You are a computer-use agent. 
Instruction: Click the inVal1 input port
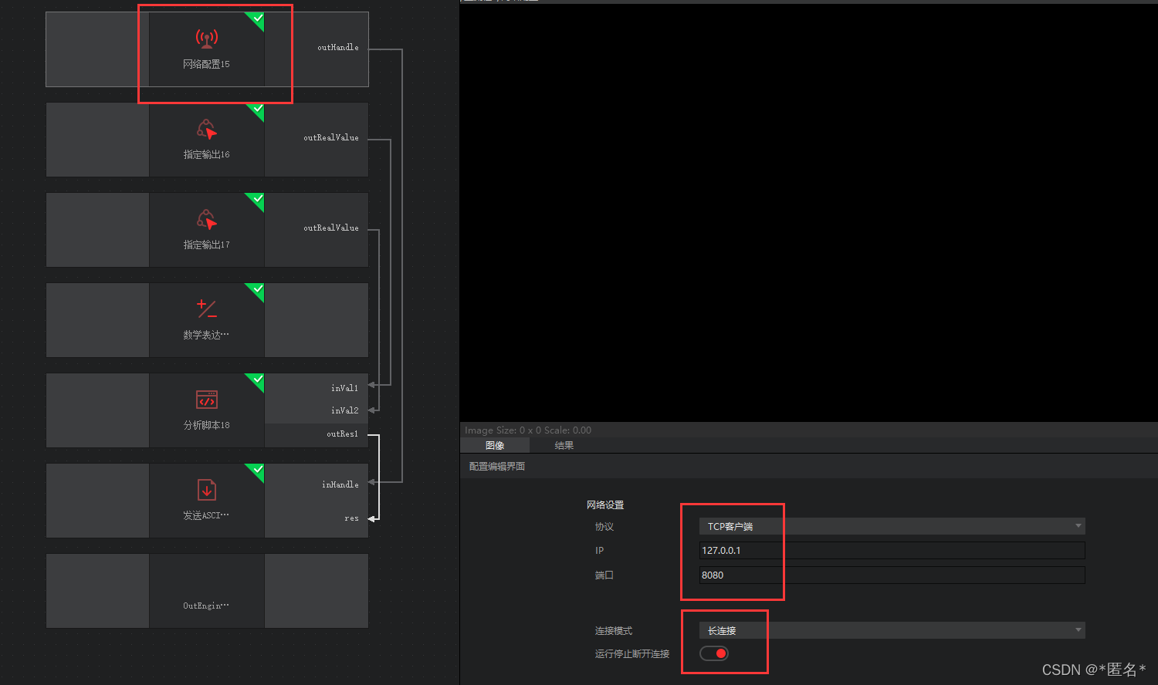(344, 388)
